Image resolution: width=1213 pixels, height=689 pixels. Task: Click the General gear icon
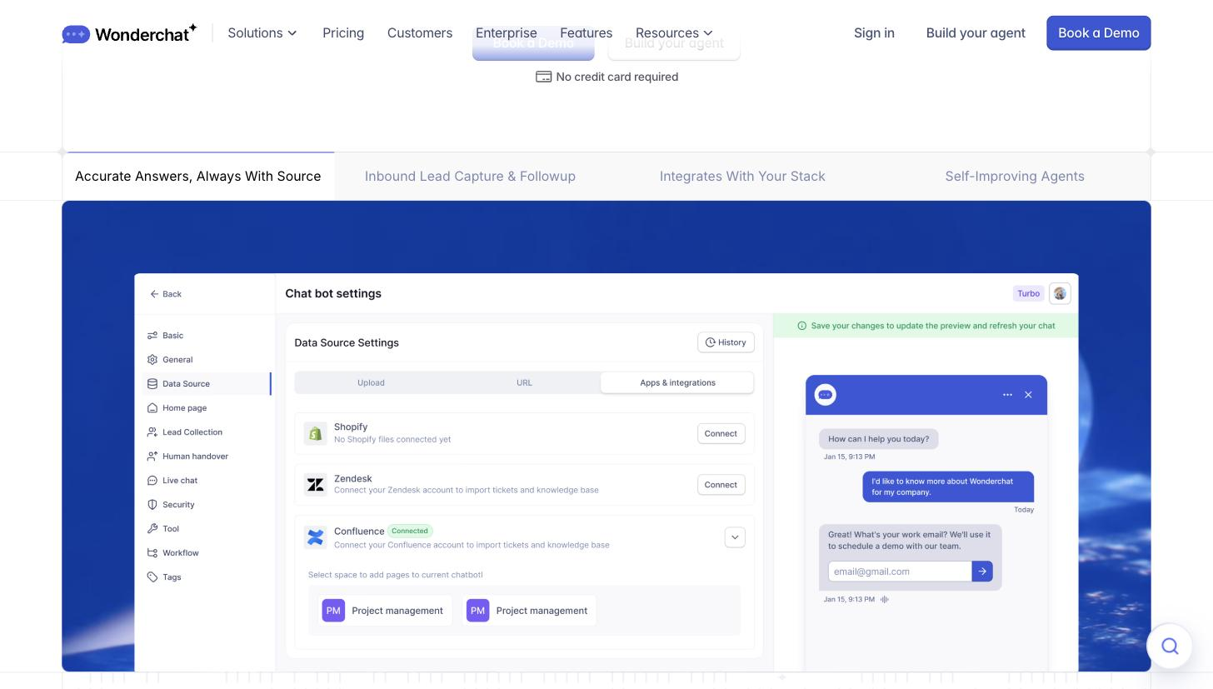click(x=152, y=360)
